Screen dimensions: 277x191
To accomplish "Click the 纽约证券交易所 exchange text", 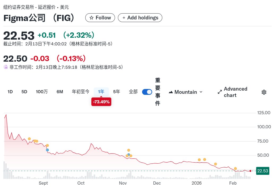I will point(19,7).
